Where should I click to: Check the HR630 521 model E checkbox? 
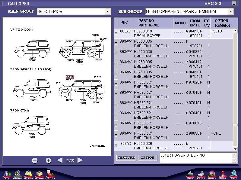(116, 125)
